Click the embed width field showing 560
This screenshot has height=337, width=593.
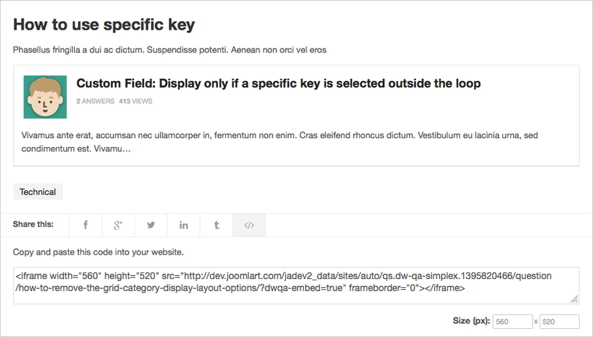tap(512, 321)
